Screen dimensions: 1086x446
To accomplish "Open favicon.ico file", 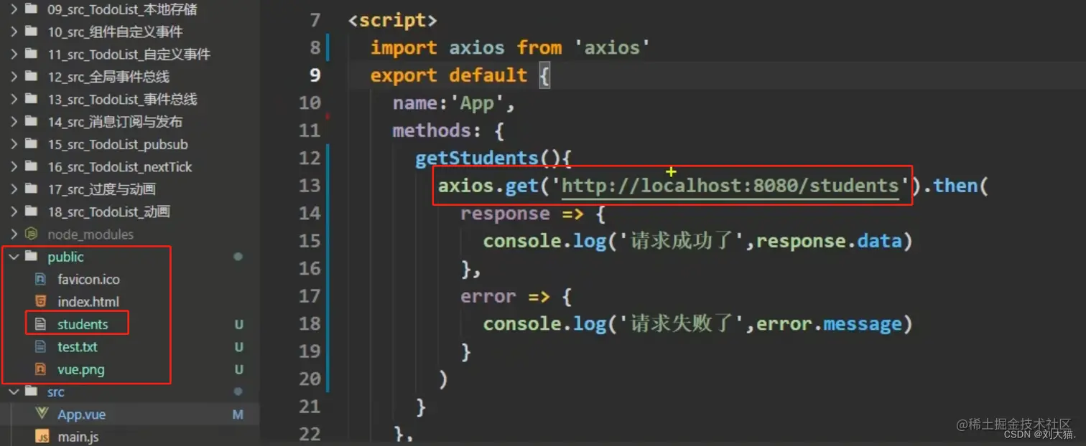I will [88, 279].
